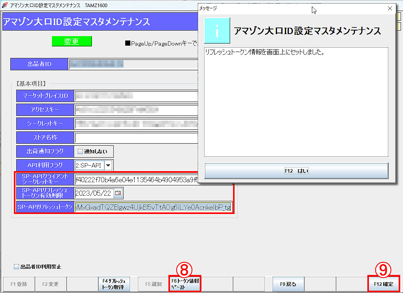Click the 出品者ID label
Image resolution: width=403 pixels, height=293 pixels.
(x=39, y=64)
